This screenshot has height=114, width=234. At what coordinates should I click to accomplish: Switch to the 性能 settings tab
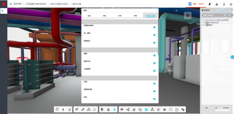[x=89, y=16]
